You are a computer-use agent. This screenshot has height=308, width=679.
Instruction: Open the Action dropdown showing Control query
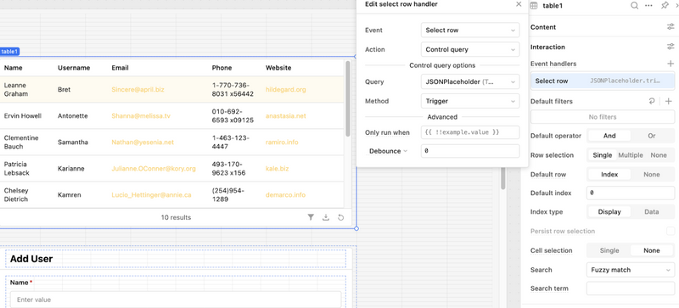(x=470, y=49)
